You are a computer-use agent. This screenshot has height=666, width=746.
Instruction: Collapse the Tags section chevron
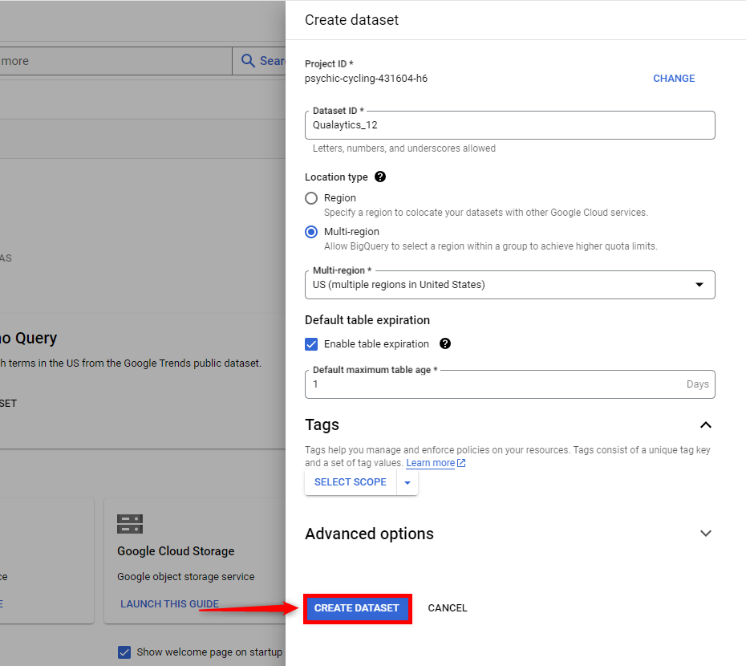tap(706, 425)
